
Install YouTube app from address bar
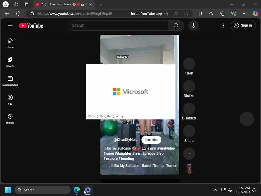[x=149, y=14]
